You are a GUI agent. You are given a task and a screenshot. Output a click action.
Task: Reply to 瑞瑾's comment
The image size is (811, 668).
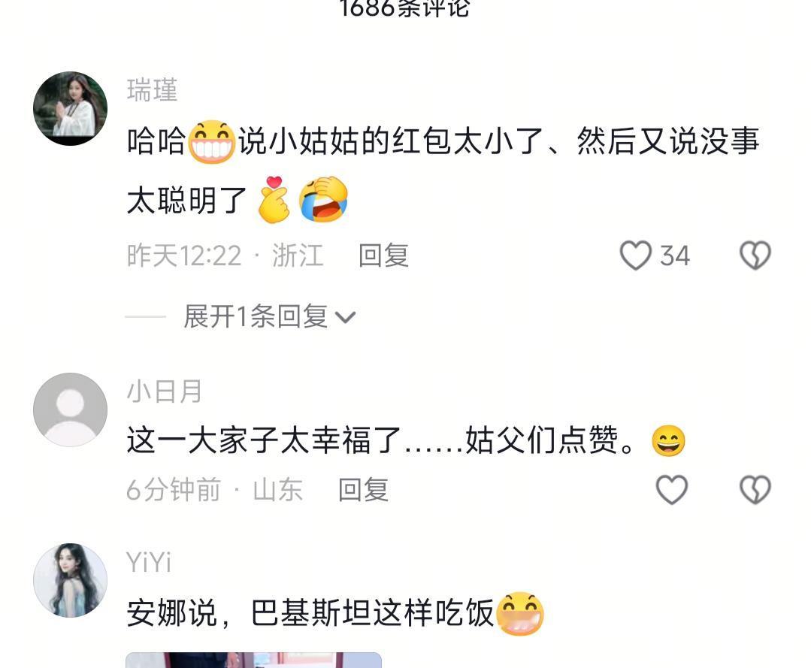(x=384, y=255)
